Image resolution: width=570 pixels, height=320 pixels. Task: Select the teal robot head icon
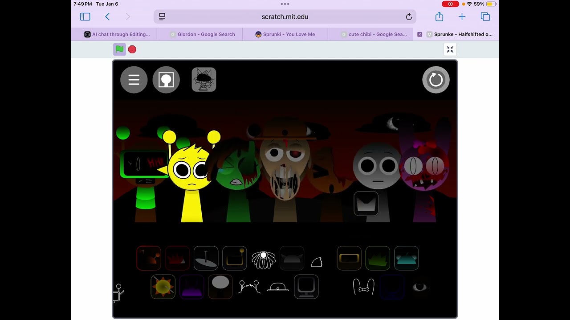click(x=406, y=258)
